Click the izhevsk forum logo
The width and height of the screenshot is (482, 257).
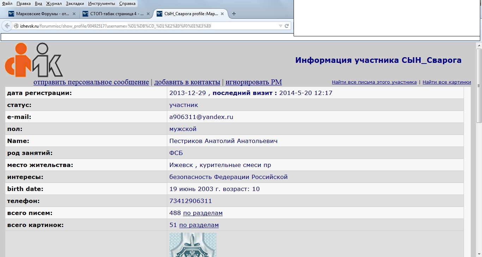point(34,60)
